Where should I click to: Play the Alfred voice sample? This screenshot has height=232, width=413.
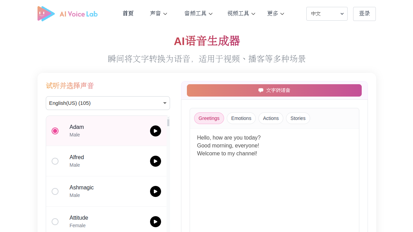156,161
